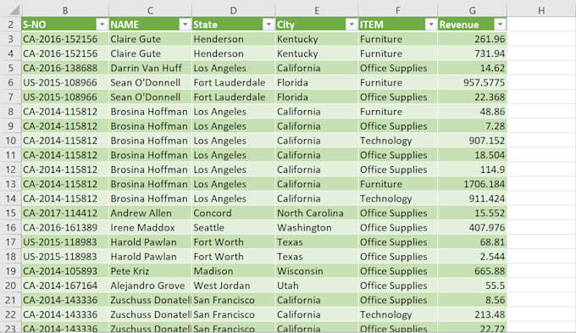Select revenue value 2.544
Viewport: 576px width, 333px height.
(x=473, y=257)
